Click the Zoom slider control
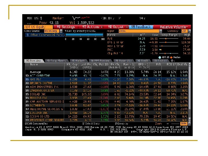 [x=173, y=124]
